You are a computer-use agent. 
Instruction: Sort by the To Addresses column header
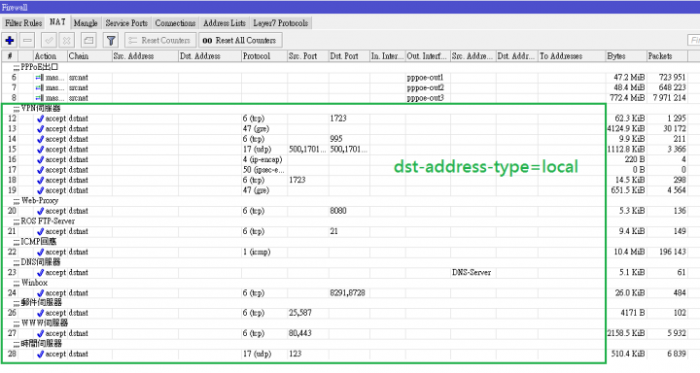572,56
